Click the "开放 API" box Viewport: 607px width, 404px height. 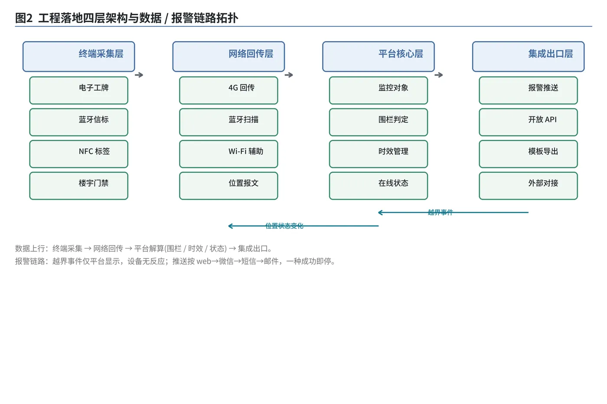pos(529,122)
